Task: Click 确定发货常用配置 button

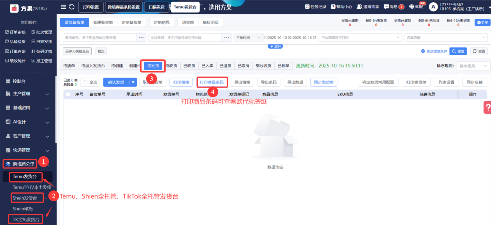Action: [x=378, y=82]
